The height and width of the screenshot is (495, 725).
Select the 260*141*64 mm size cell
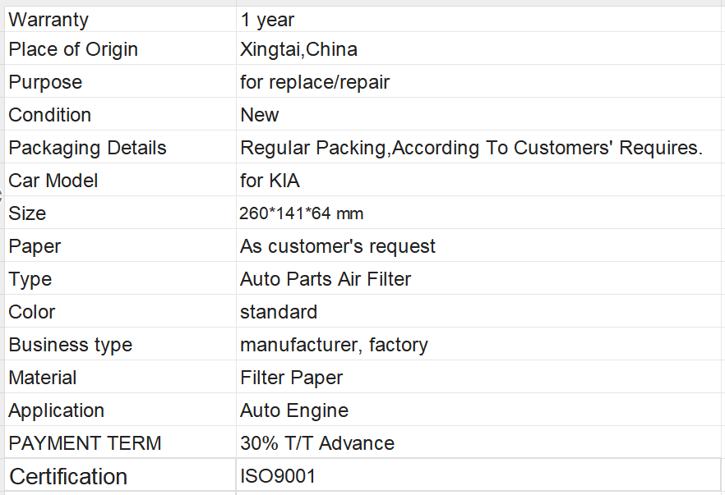480,213
